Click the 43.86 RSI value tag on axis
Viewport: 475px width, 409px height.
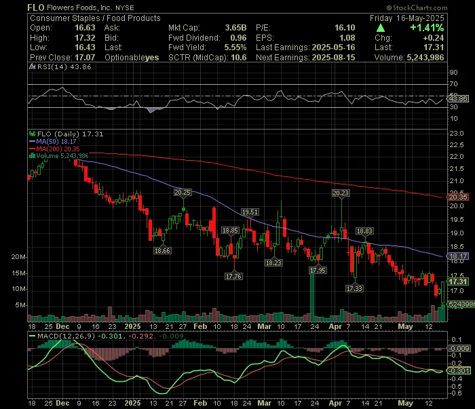[459, 99]
